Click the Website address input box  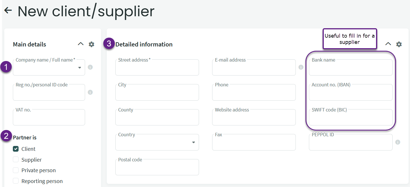(x=254, y=118)
